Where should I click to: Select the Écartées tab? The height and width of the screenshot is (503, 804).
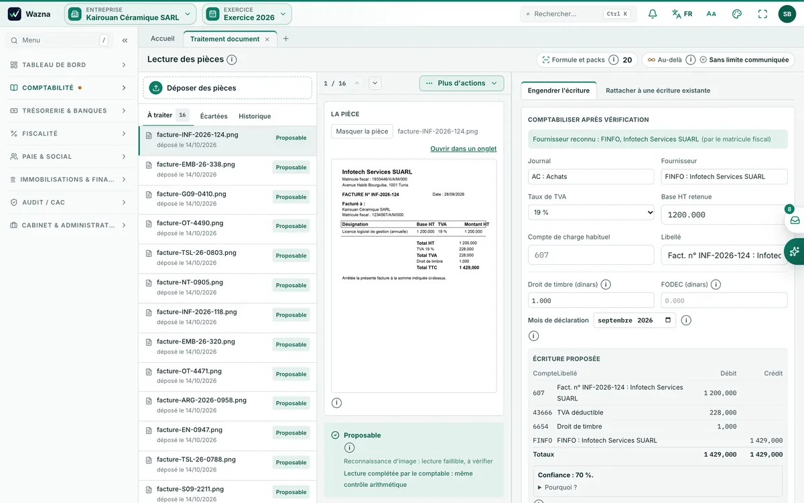[x=214, y=116]
